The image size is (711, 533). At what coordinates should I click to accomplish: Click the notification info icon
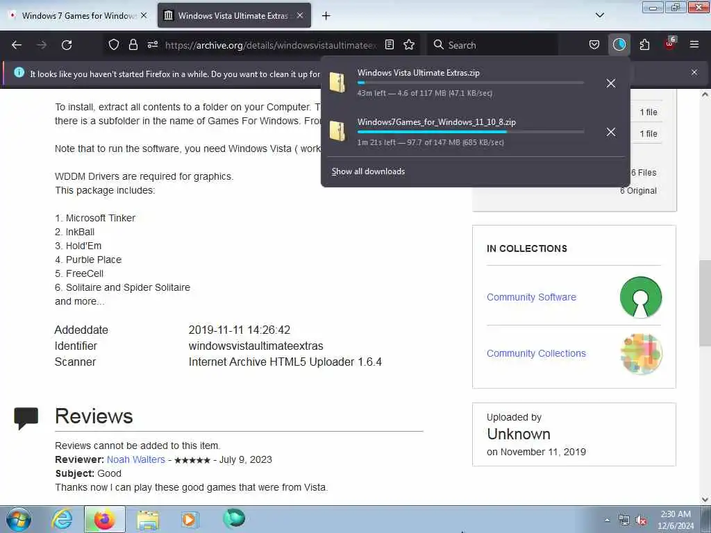click(x=19, y=72)
